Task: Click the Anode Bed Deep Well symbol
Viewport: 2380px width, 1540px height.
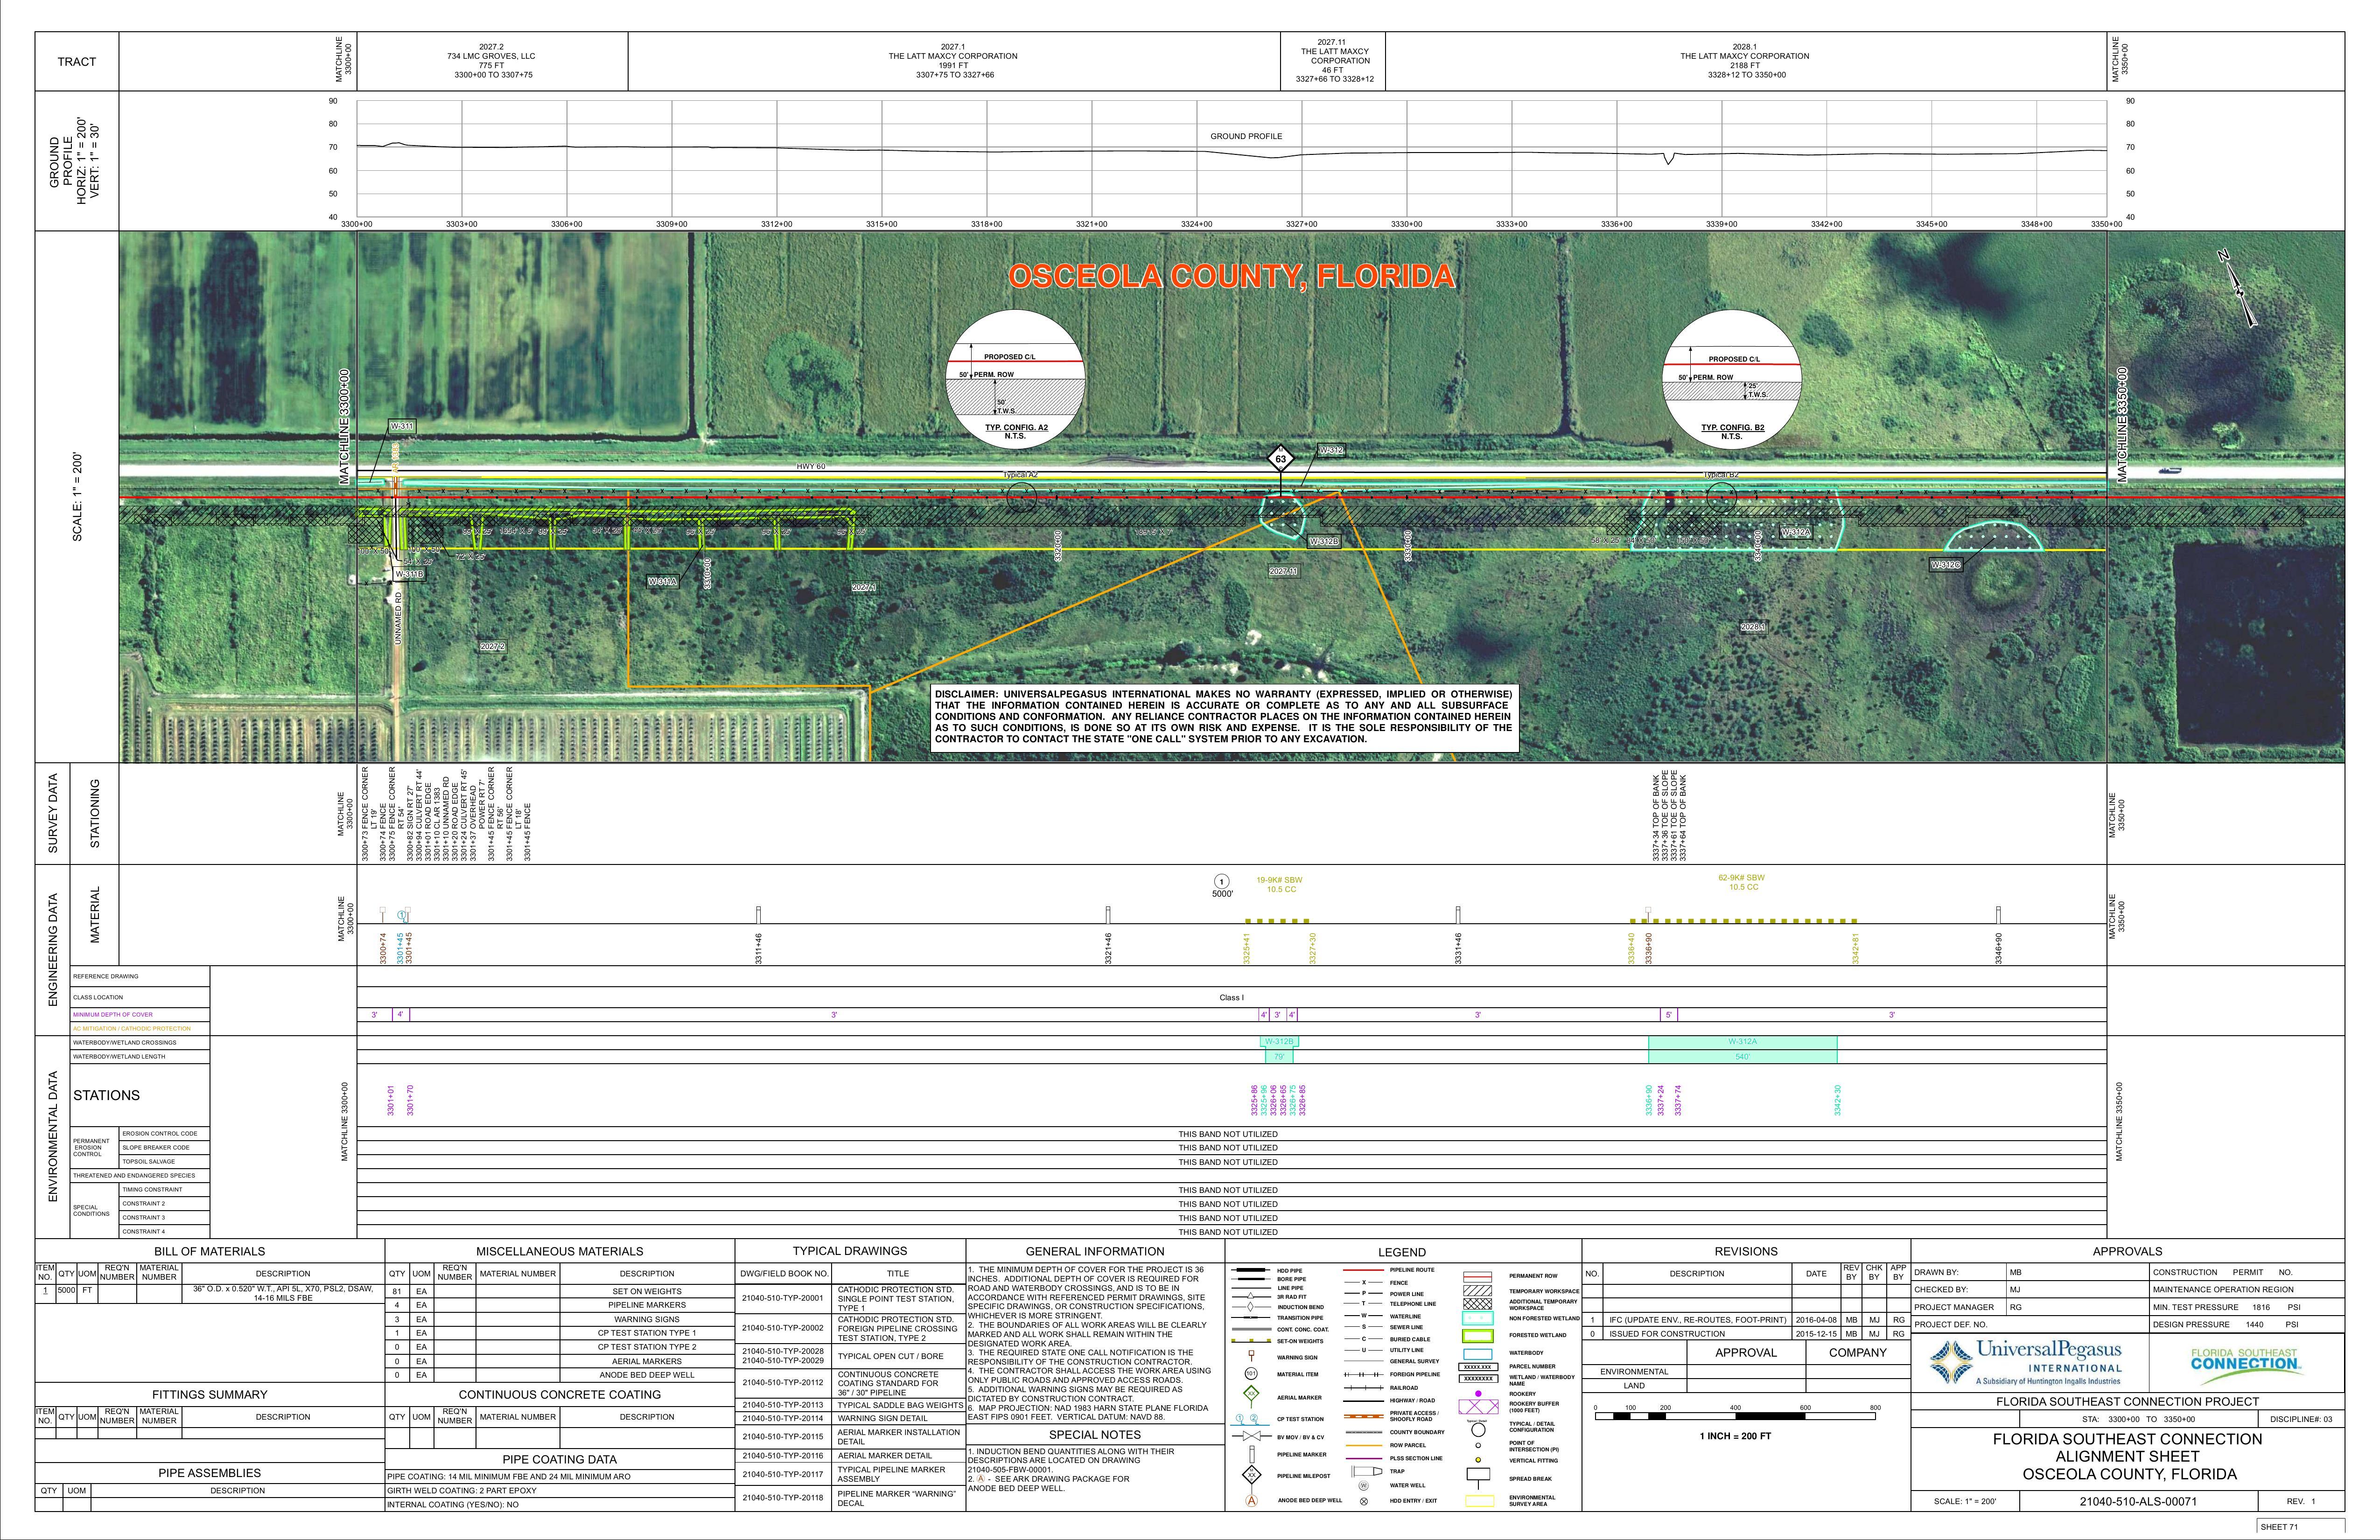Action: pos(1252,1501)
